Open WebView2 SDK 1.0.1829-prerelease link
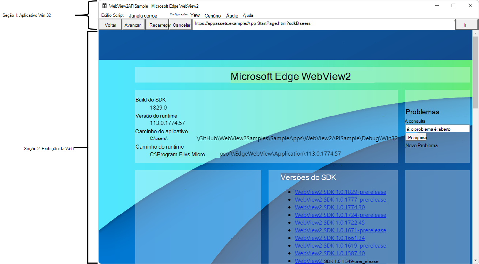 click(x=341, y=192)
